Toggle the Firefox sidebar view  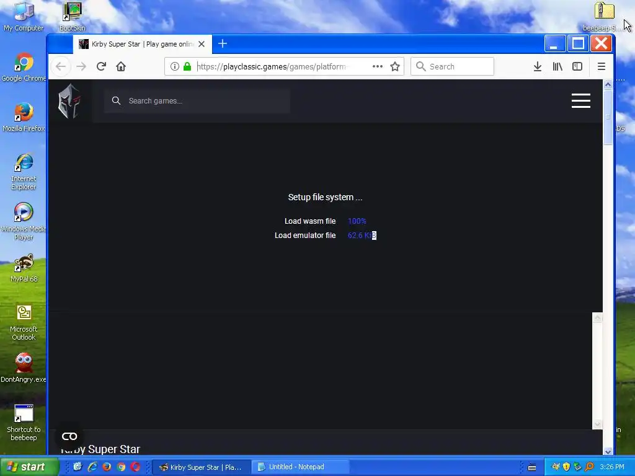(x=577, y=66)
